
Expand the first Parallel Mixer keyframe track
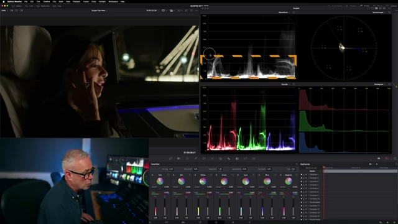(308, 202)
